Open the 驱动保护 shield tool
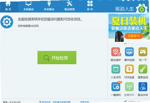The image size is (150, 103). click(116, 54)
